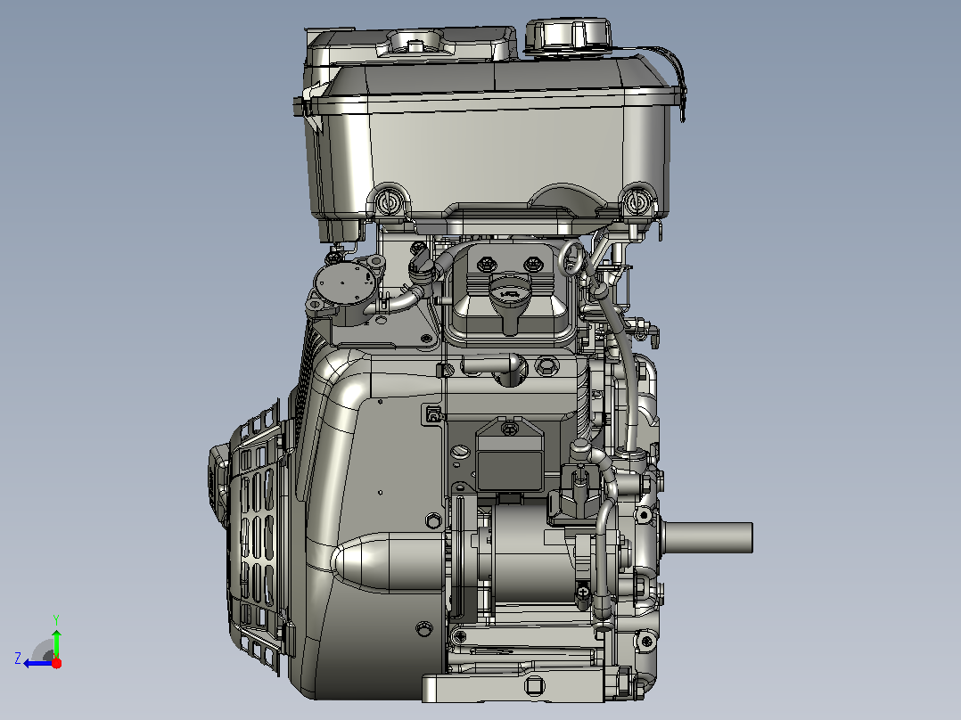Select the valve cover with two bolts
961x720 pixels.
510,294
